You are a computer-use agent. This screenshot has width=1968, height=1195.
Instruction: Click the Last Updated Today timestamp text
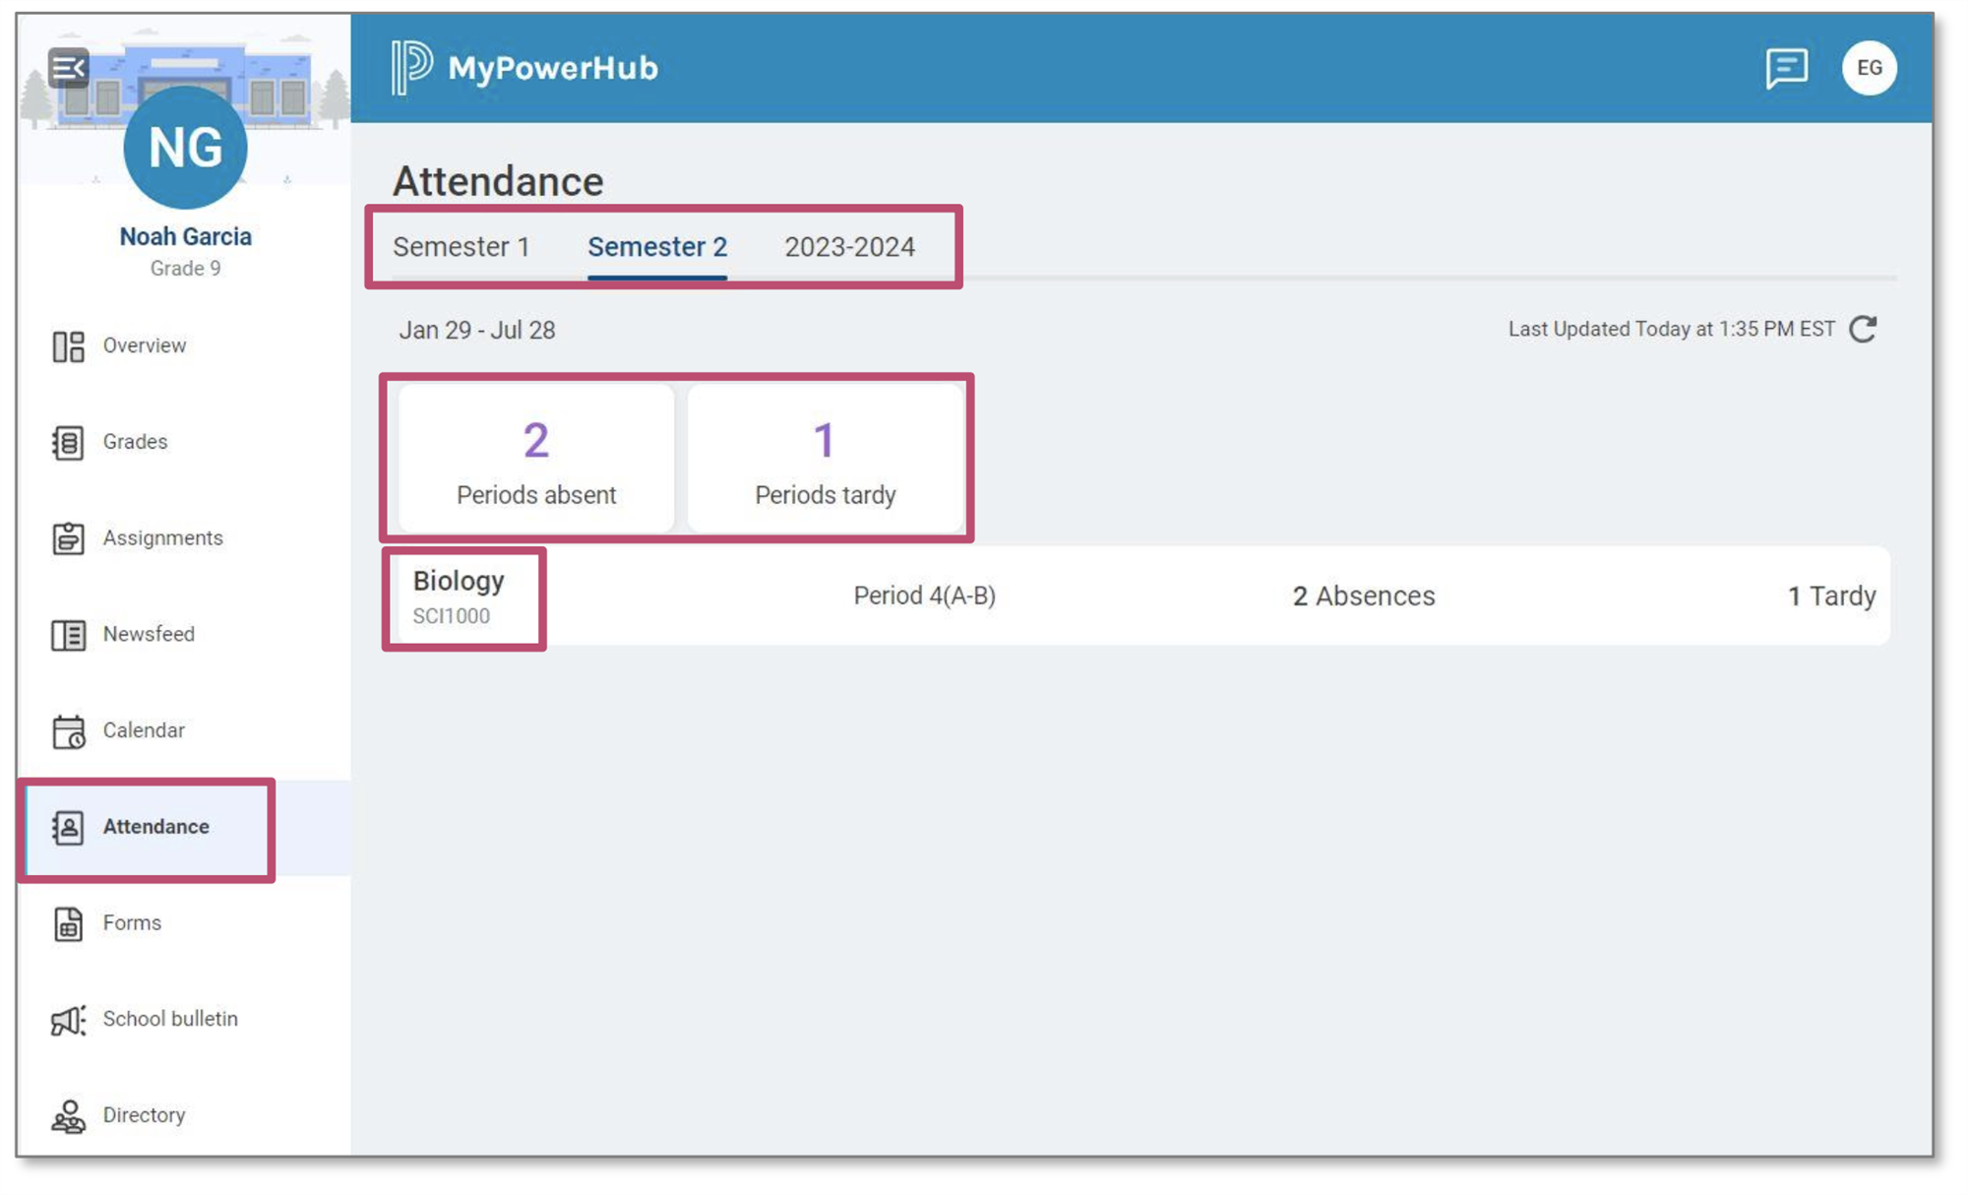coord(1672,330)
